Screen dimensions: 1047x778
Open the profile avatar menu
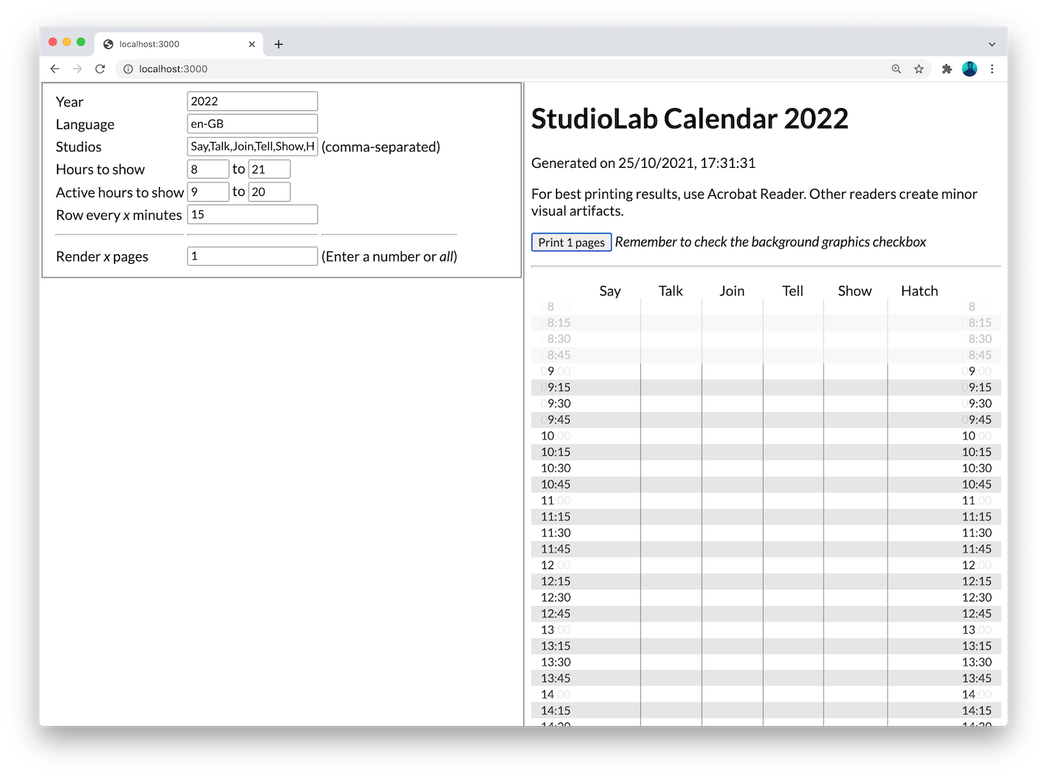pyautogui.click(x=970, y=69)
